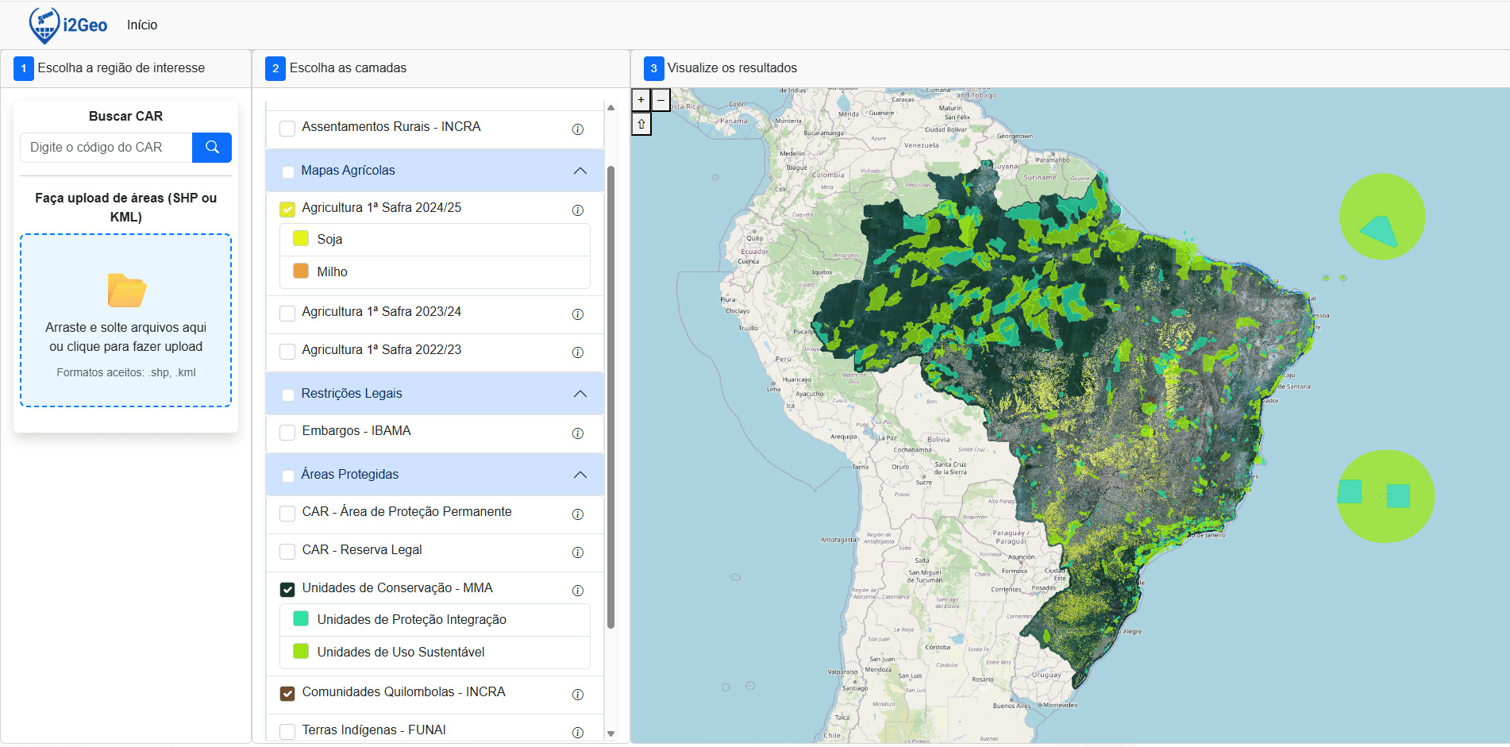The width and height of the screenshot is (1510, 747).
Task: View info for Agricultura 1ª Safra 2023/24
Action: (577, 314)
